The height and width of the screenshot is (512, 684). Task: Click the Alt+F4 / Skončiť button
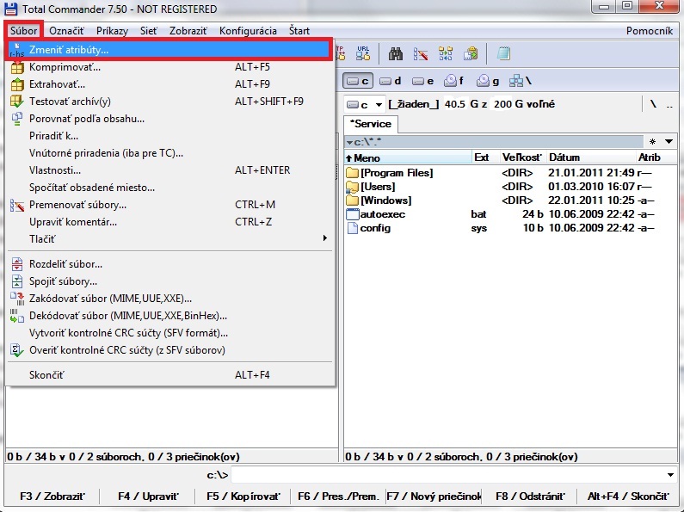coord(628,497)
